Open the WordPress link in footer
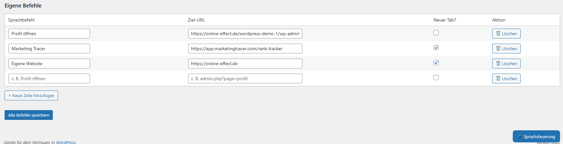 (66, 142)
